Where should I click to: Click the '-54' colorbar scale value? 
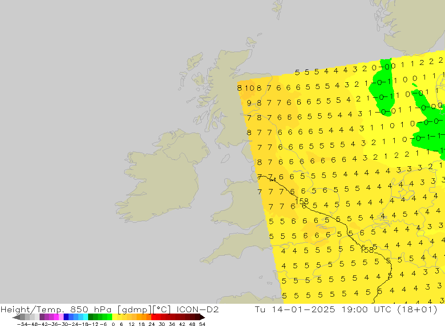22,324
